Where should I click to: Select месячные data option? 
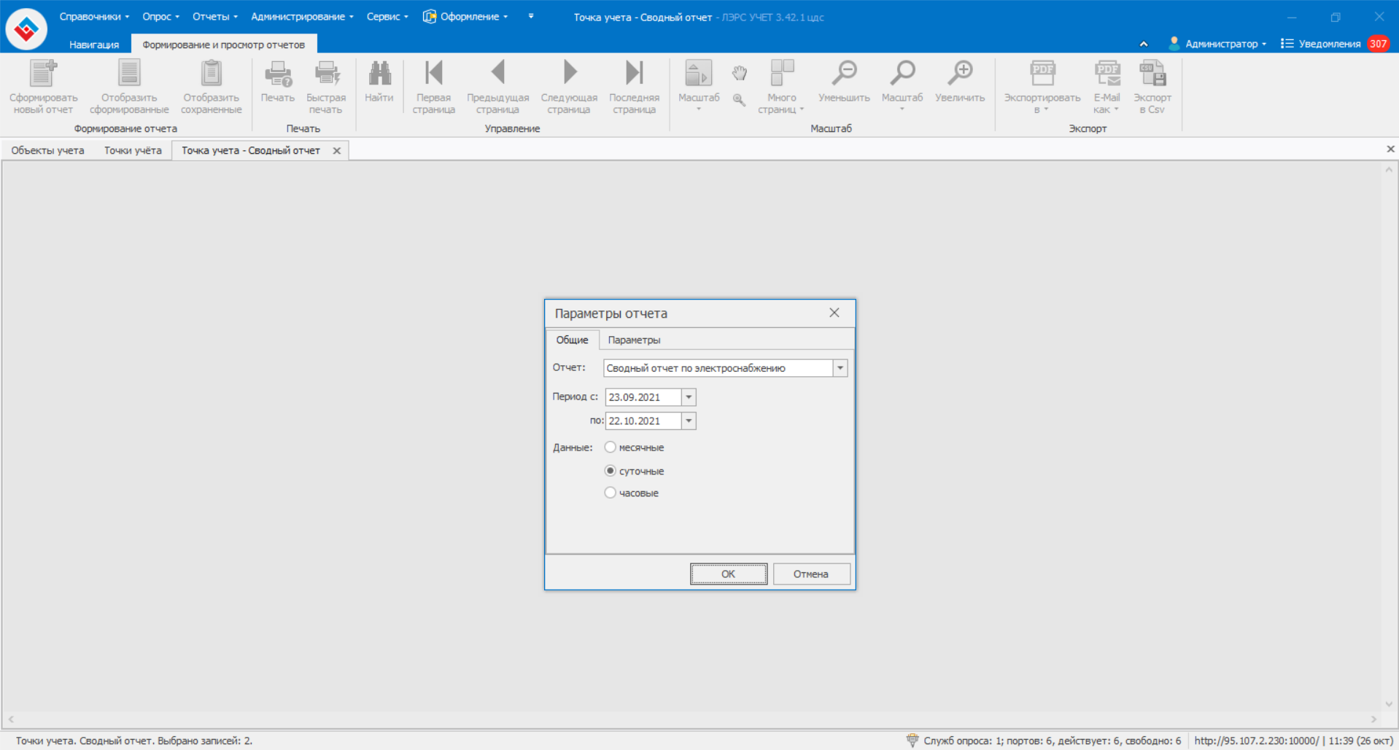(x=611, y=447)
